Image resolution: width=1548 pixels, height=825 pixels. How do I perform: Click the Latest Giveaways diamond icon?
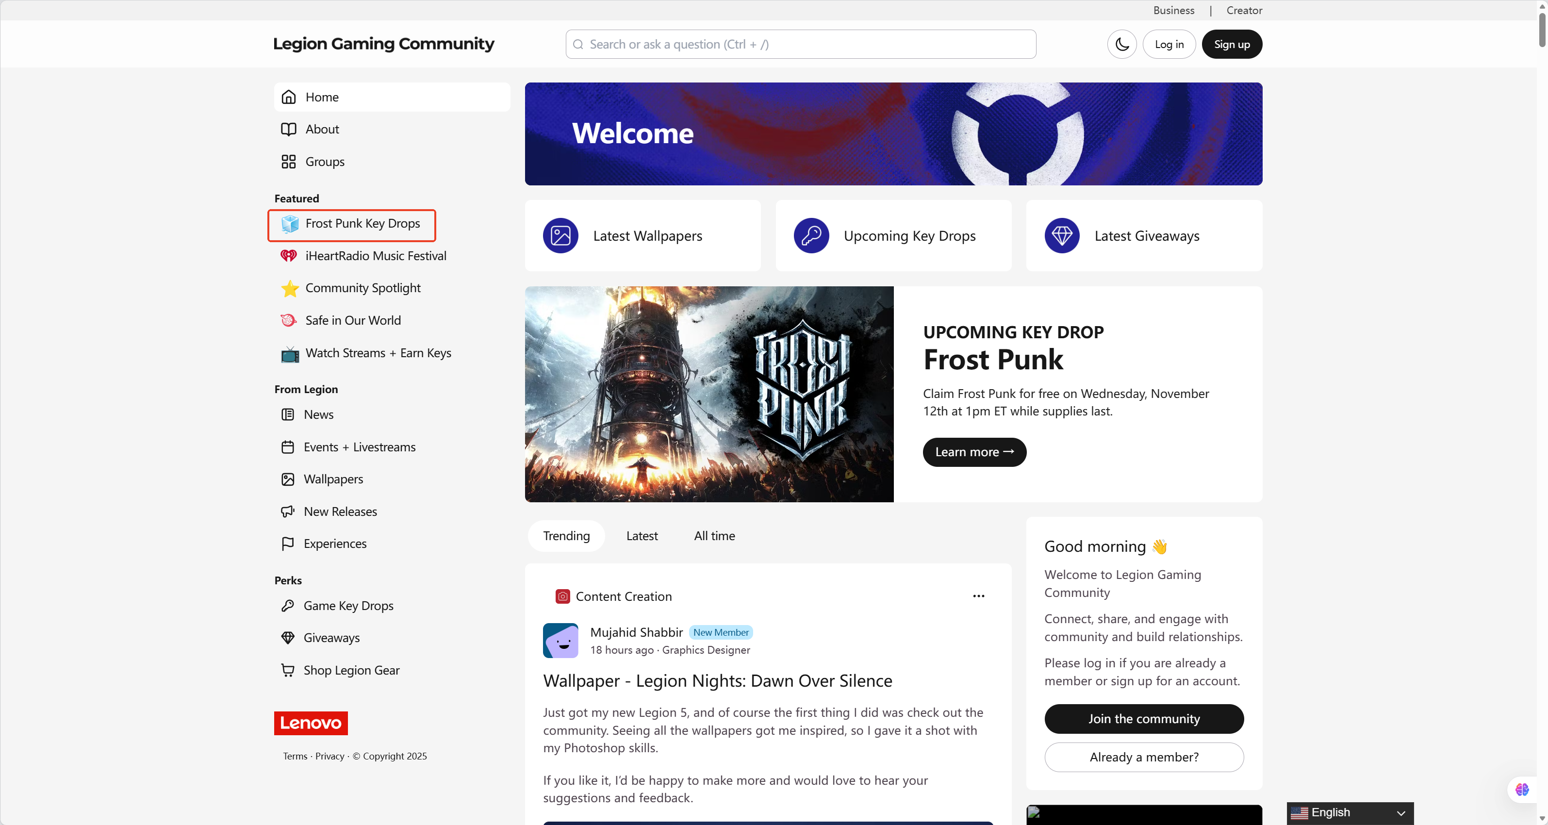click(x=1061, y=235)
